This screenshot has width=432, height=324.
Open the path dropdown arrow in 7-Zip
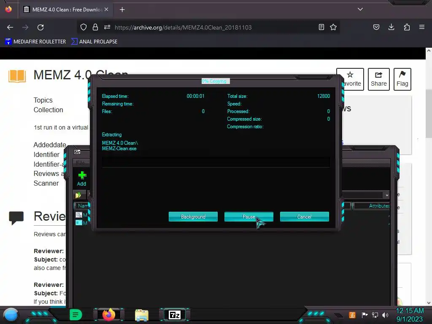tap(387, 195)
